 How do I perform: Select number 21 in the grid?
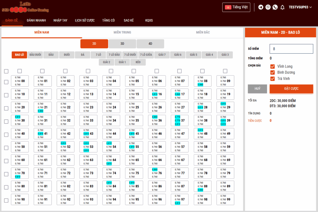tap(43, 107)
